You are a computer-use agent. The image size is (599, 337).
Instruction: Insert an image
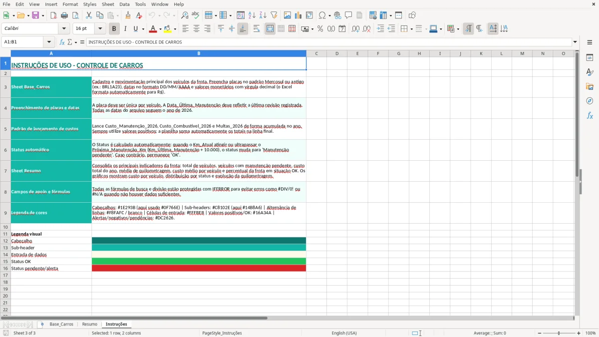288,15
